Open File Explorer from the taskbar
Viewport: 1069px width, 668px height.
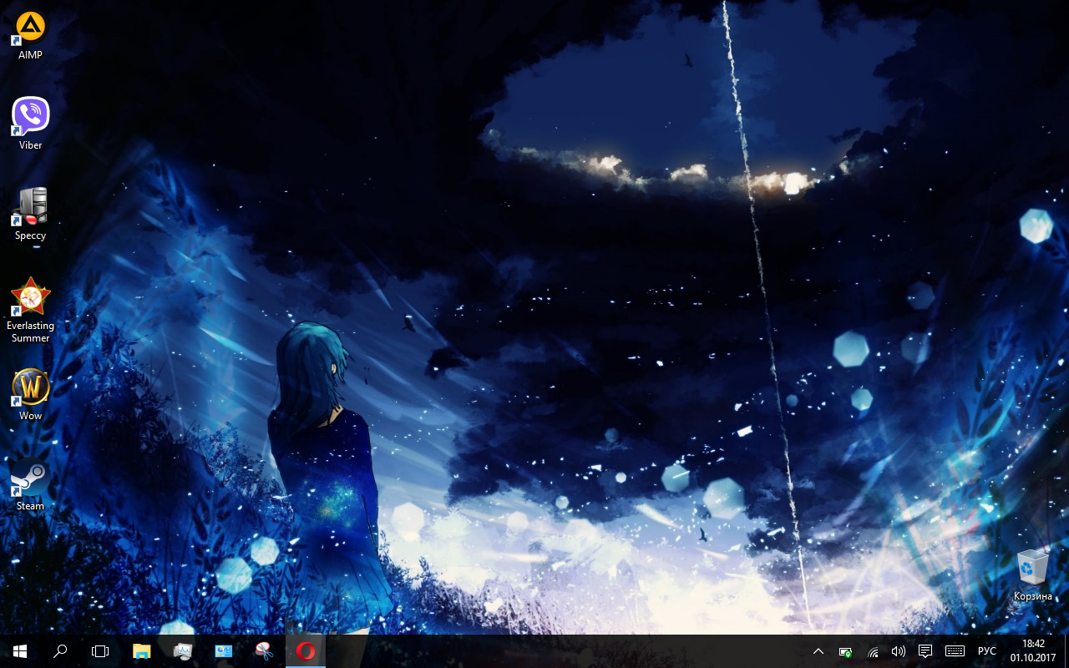point(142,651)
